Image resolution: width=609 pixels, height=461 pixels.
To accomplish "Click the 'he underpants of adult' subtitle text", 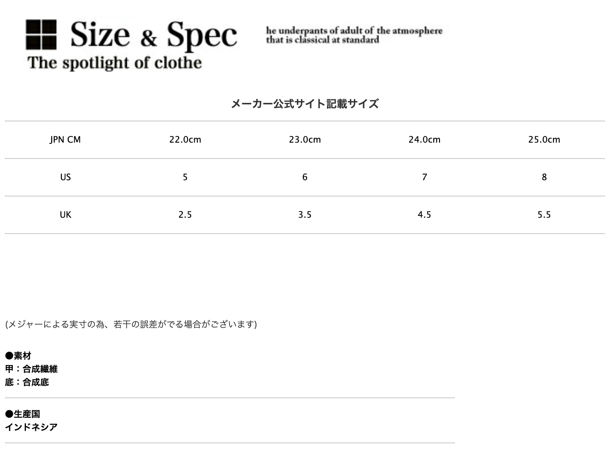I will [x=354, y=35].
